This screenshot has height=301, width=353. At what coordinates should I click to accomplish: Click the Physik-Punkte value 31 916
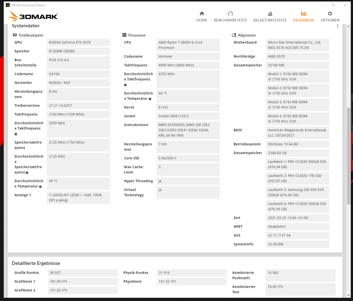click(x=192, y=273)
